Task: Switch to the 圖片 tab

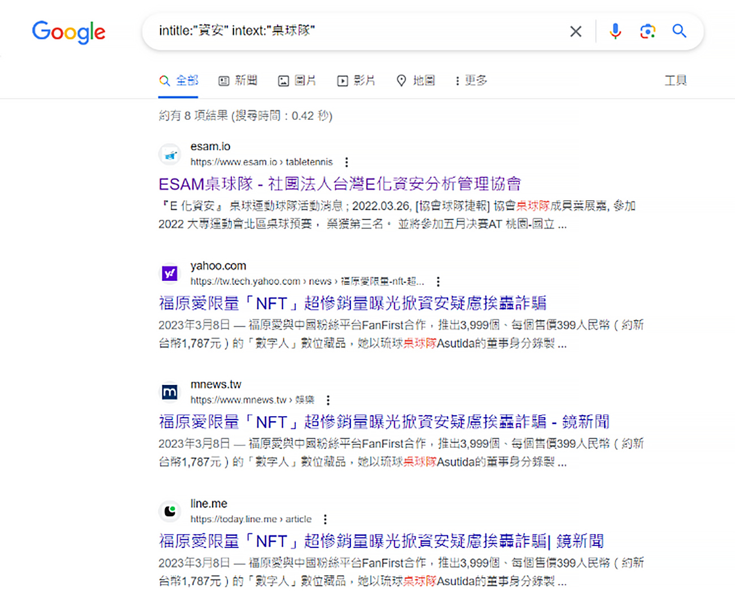Action: [297, 81]
